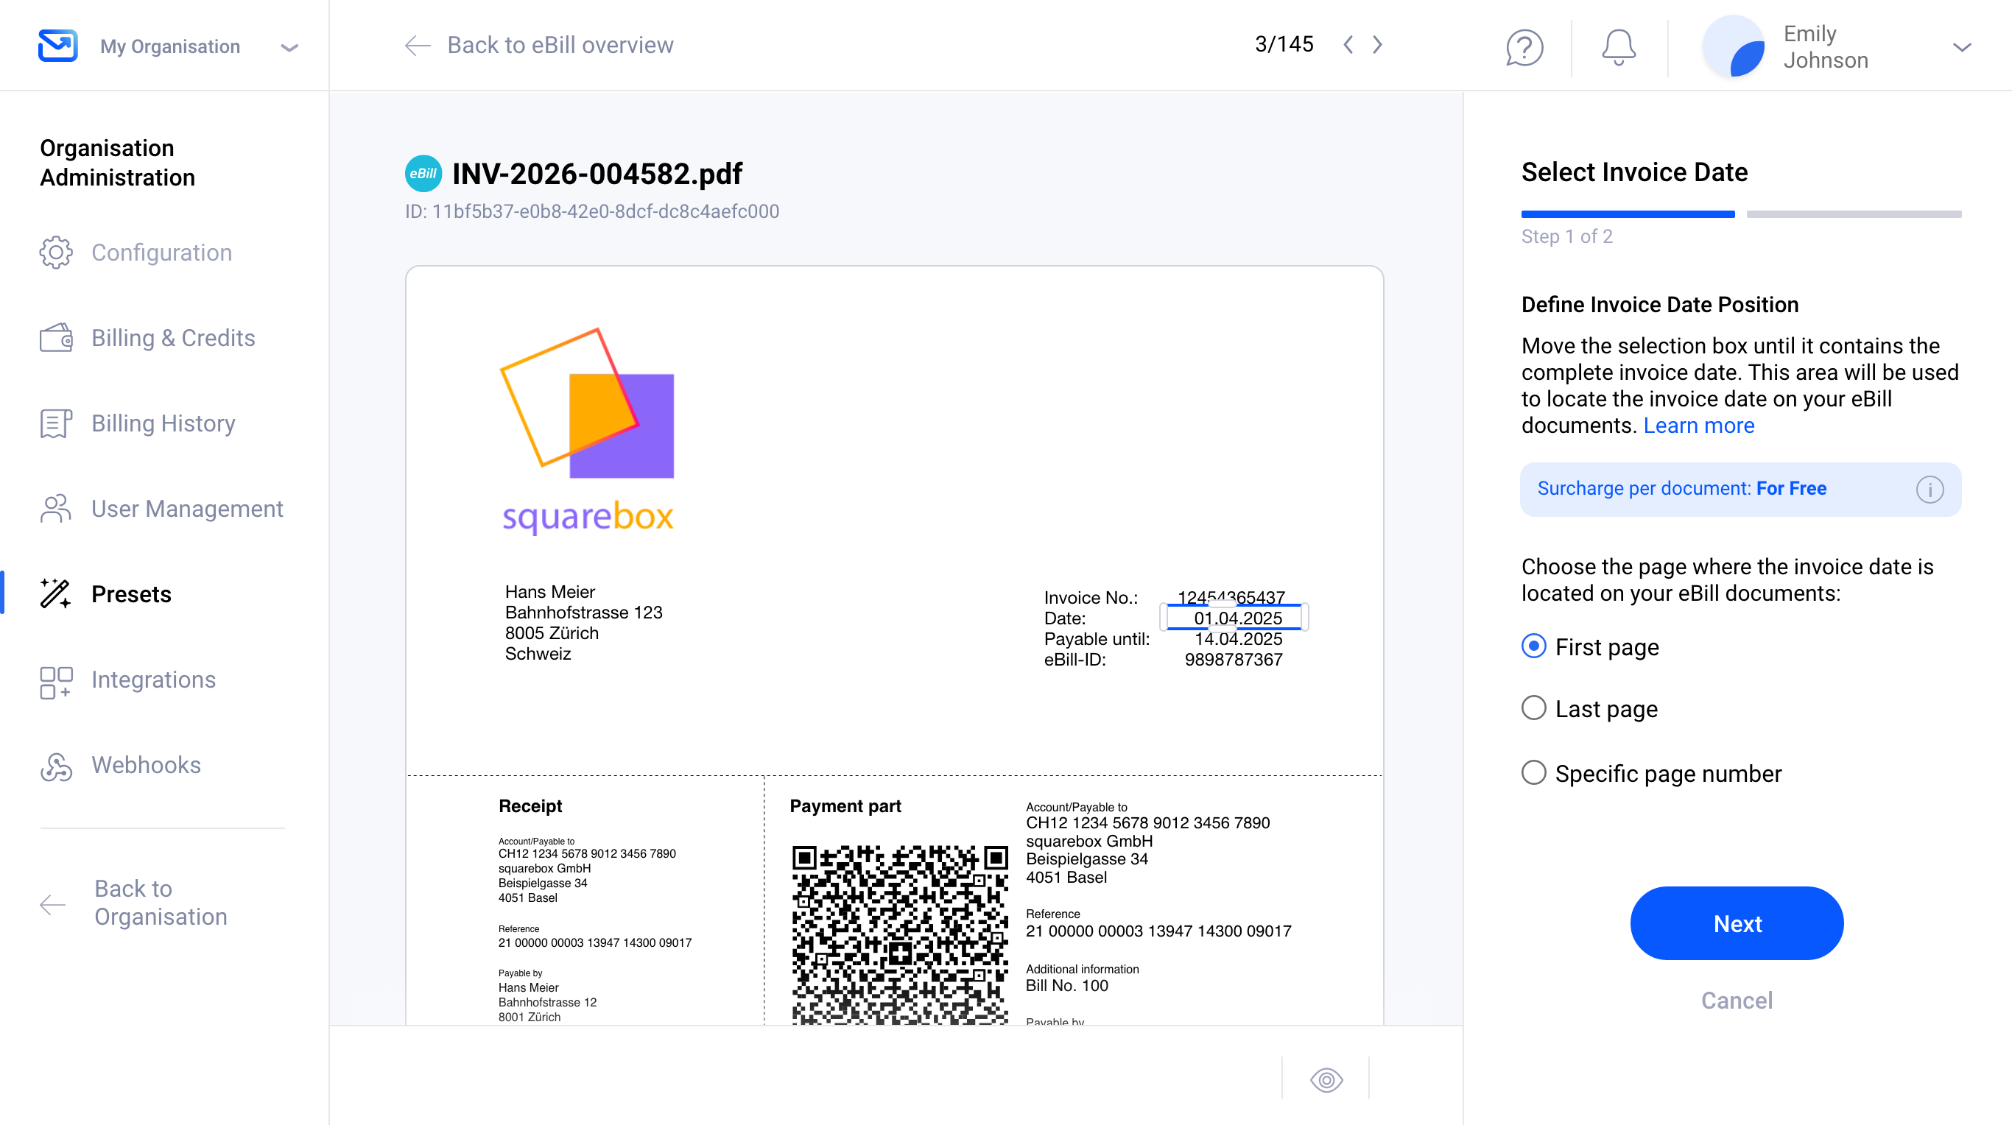Click the Integrations grid icon
2012x1125 pixels.
(x=56, y=681)
